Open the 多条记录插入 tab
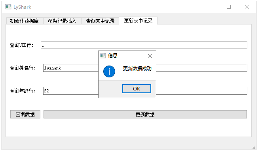Viewport: 258px width, 152px height. coord(62,21)
